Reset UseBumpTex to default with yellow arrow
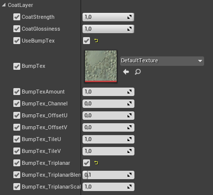The height and width of the screenshot is (195, 213). pos(96,41)
